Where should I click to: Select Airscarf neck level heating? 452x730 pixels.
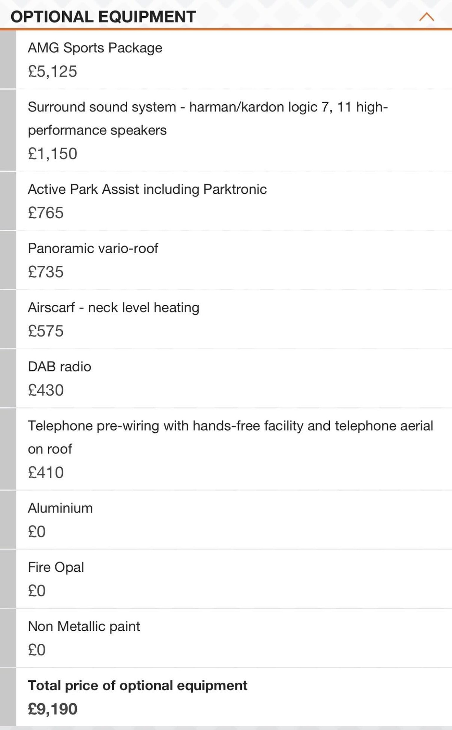coord(113,308)
